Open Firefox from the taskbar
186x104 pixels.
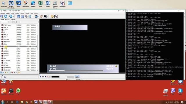31,102
